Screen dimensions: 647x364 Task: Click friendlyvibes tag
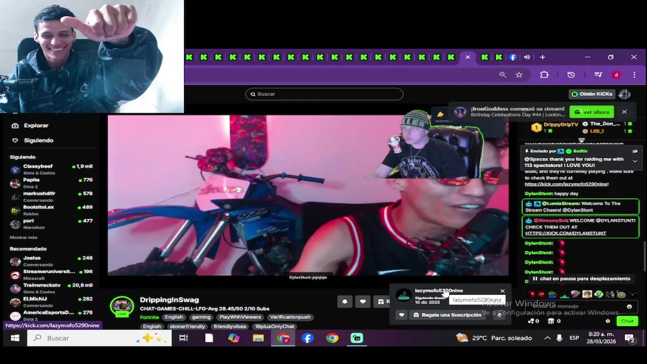tap(229, 327)
